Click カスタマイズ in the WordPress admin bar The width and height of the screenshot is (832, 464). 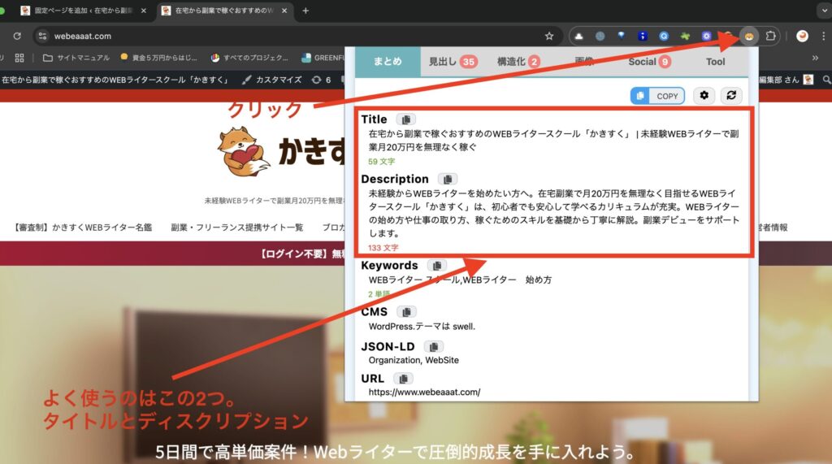click(x=271, y=80)
